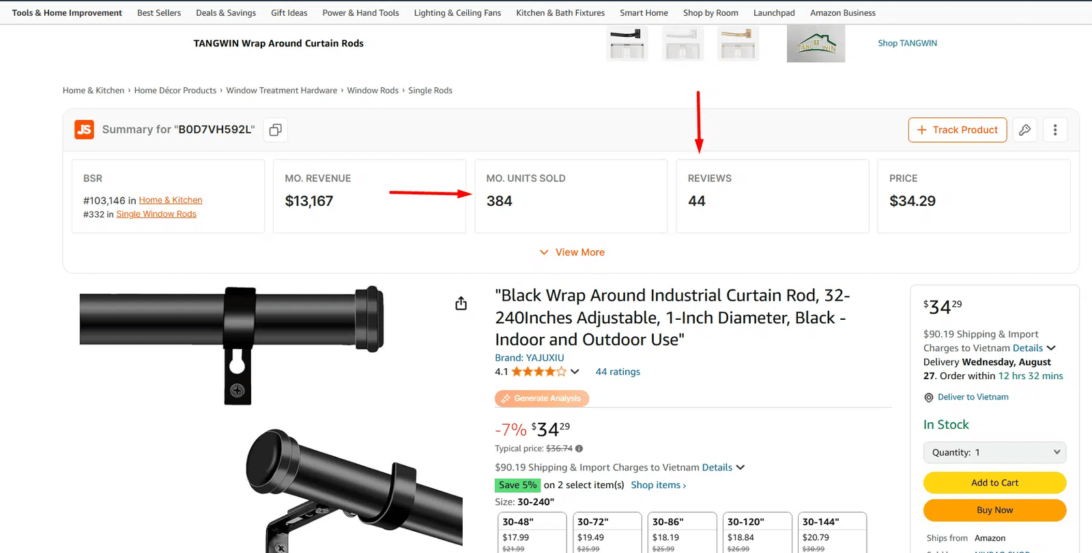Expand the View More summary section

572,252
